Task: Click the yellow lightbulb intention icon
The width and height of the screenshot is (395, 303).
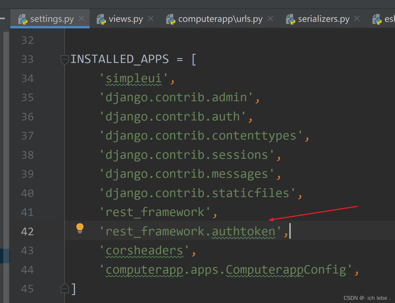Action: pyautogui.click(x=80, y=228)
